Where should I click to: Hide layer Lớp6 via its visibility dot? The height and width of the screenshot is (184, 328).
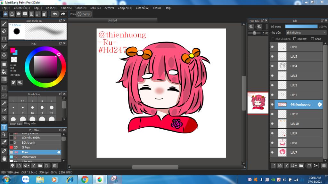pos(272,47)
